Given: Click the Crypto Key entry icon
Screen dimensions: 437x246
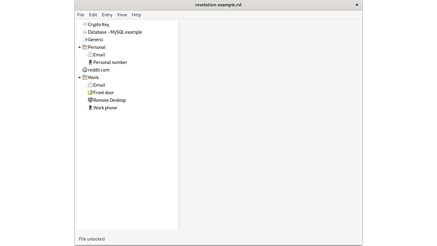Looking at the screenshot, I should 85,24.
